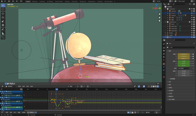Viewport: 196px width, 116px height.
Task: Expand the nangua object in outliner
Action: [x=168, y=15]
